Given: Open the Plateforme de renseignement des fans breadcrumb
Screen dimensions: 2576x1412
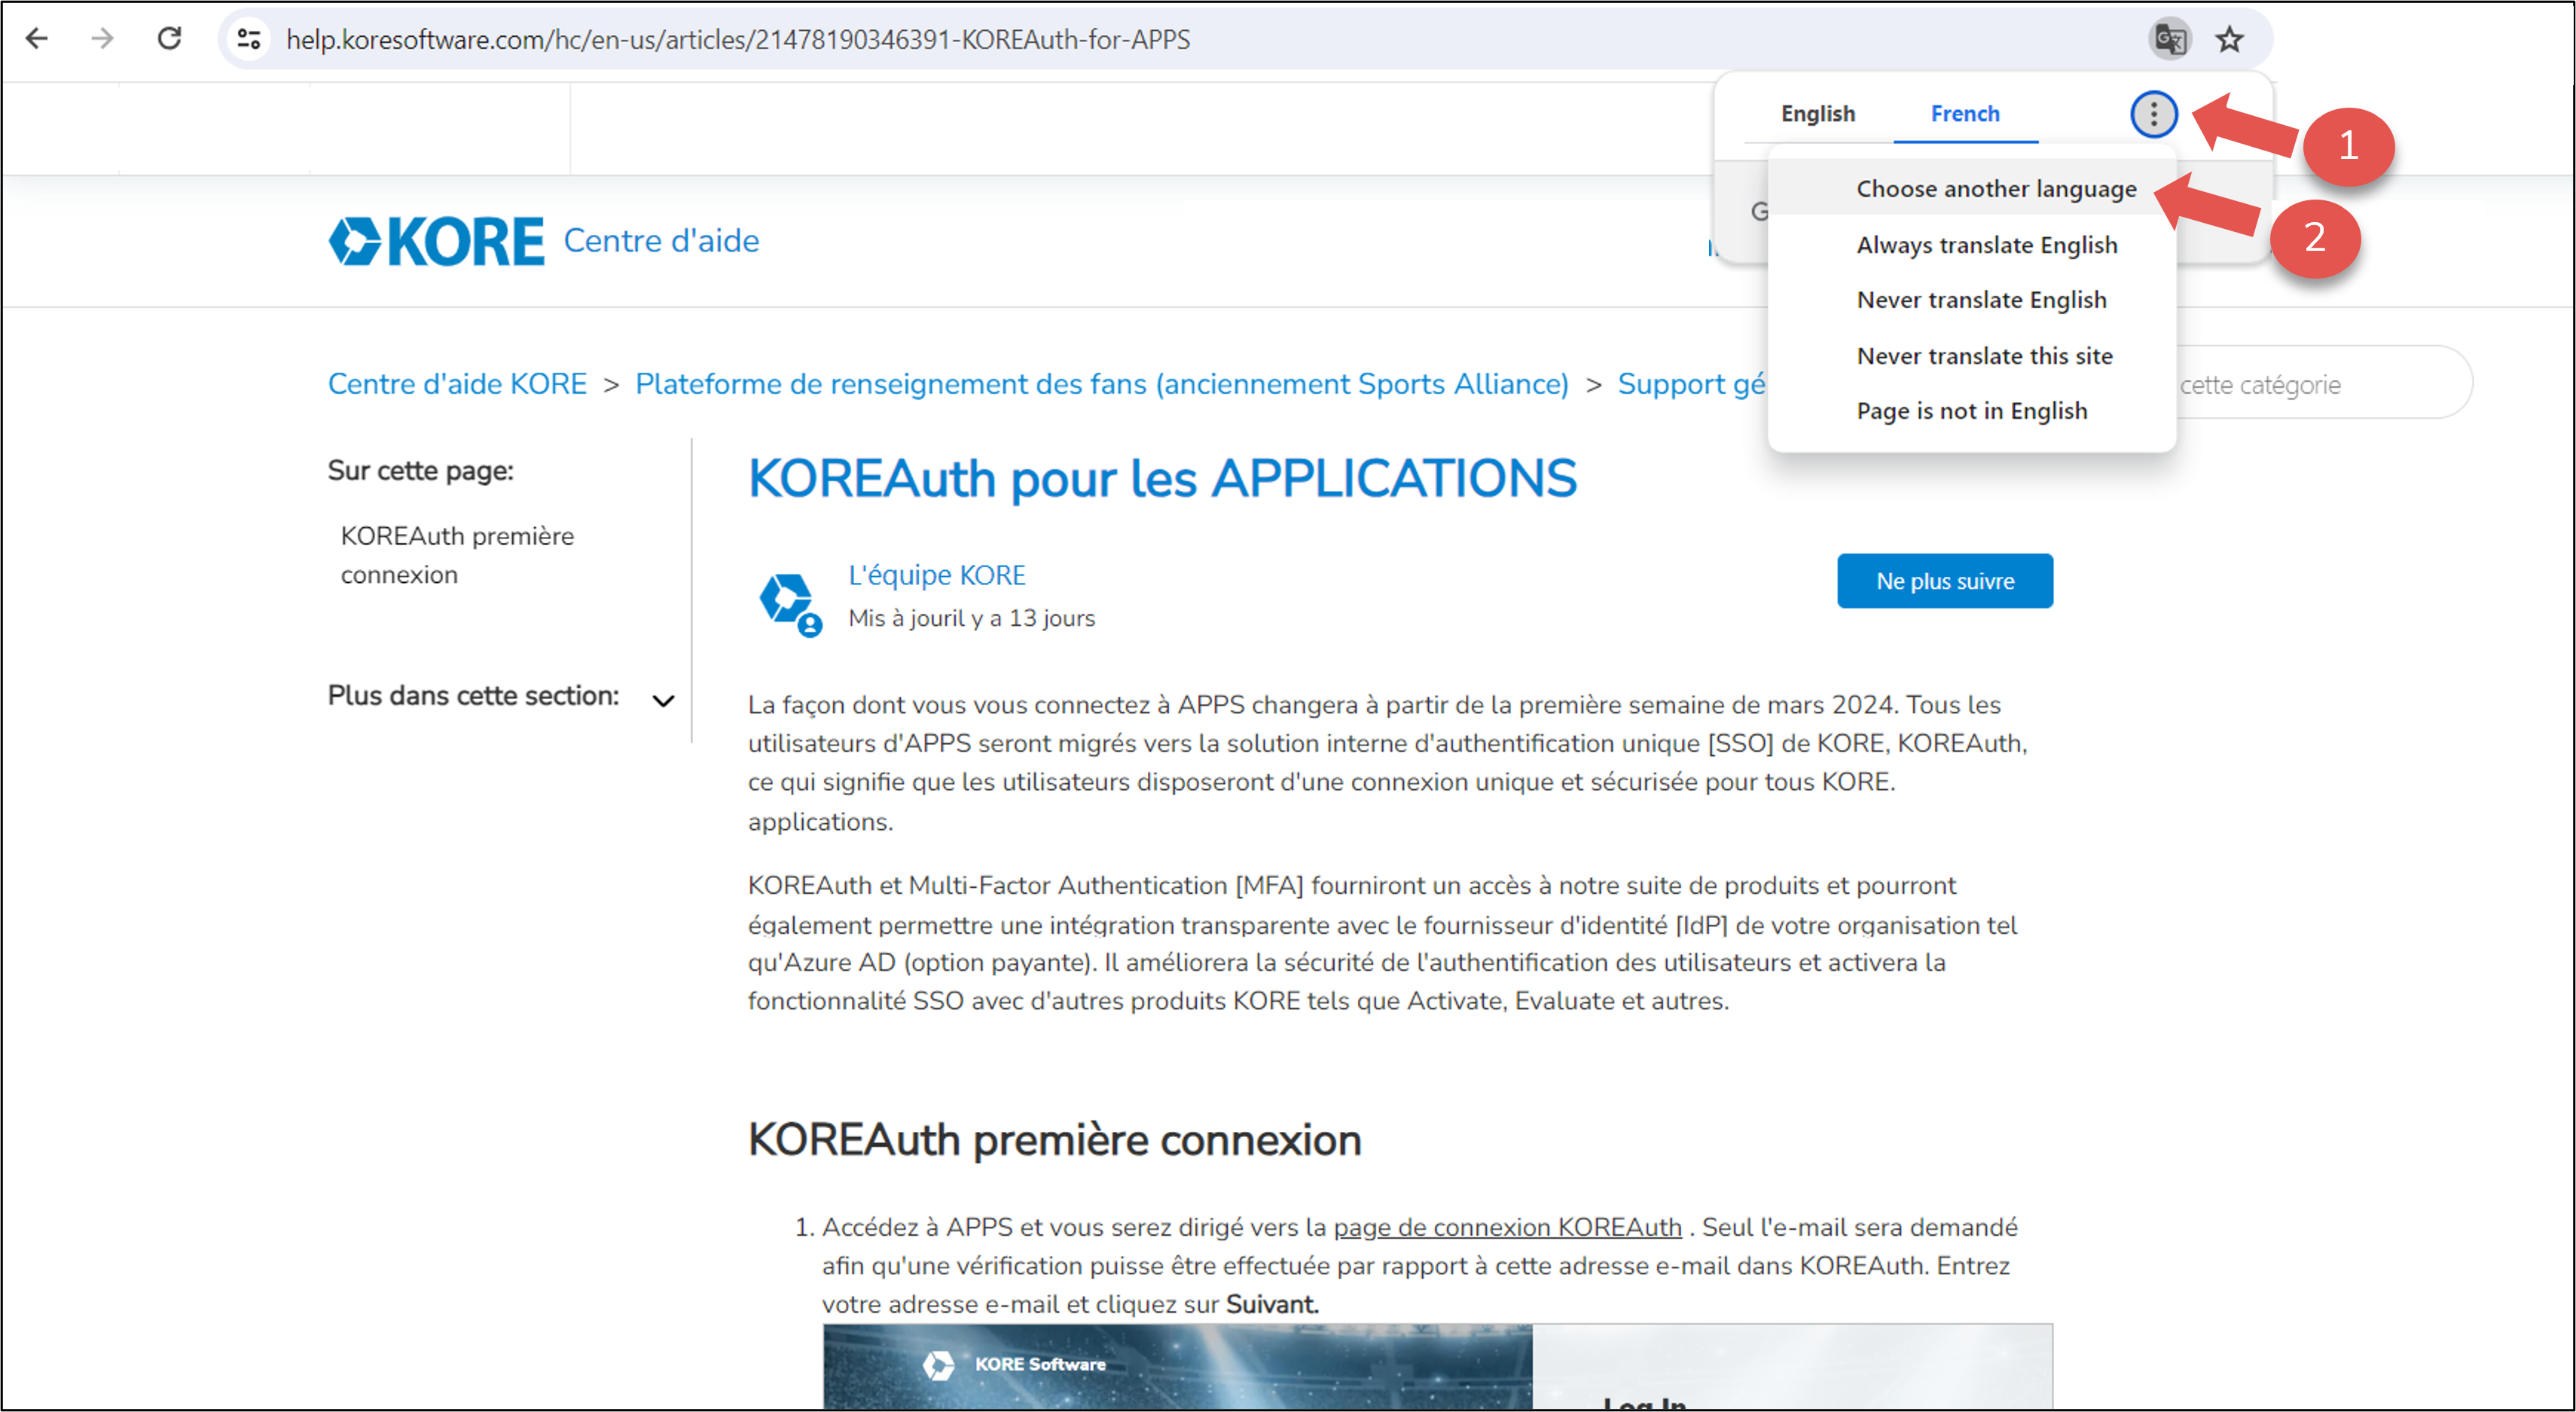Looking at the screenshot, I should pyautogui.click(x=1102, y=384).
